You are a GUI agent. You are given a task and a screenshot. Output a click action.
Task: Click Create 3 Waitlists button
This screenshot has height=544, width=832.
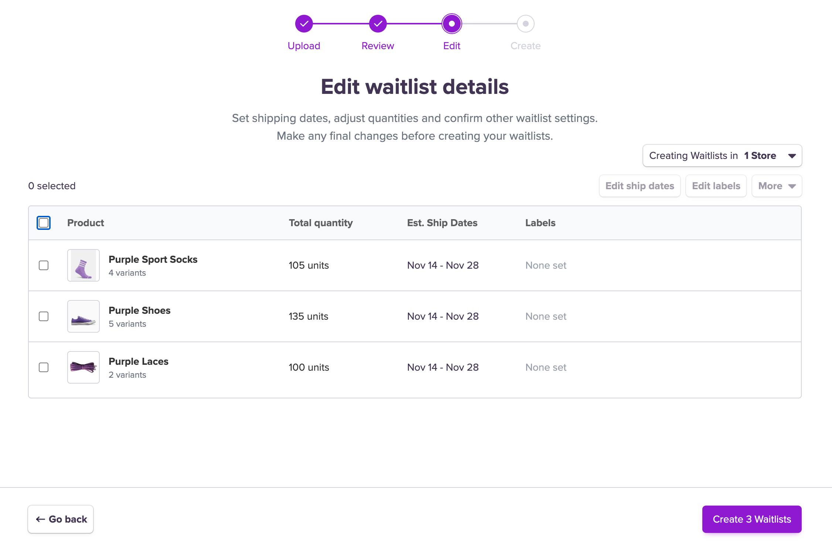click(x=751, y=519)
